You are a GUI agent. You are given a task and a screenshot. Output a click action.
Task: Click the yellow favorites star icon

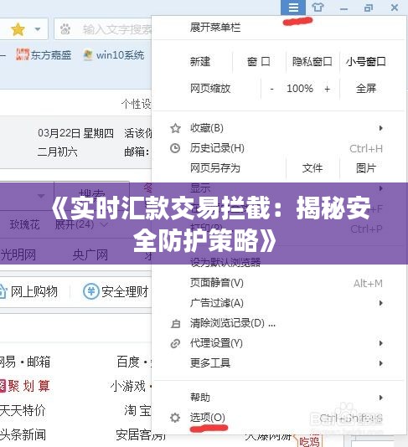click(18, 29)
